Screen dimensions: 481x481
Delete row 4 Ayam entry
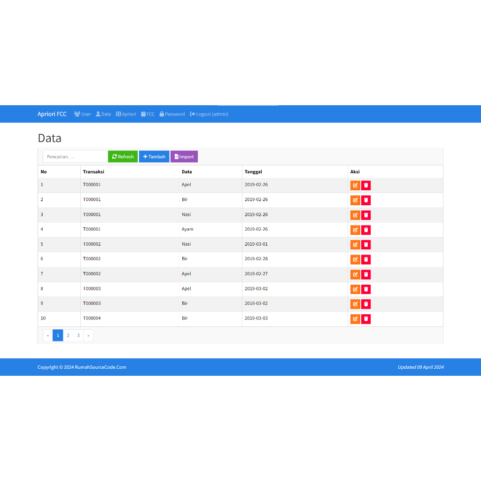point(365,230)
